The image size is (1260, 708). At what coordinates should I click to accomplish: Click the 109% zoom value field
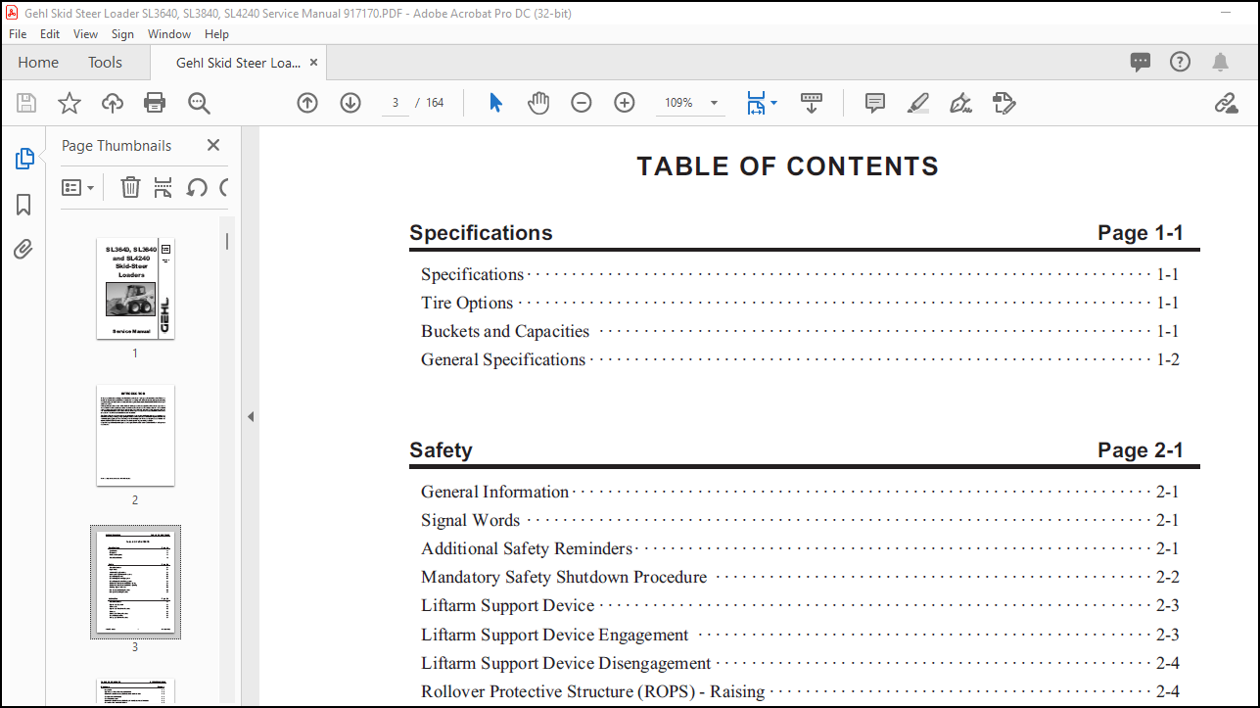[x=679, y=103]
